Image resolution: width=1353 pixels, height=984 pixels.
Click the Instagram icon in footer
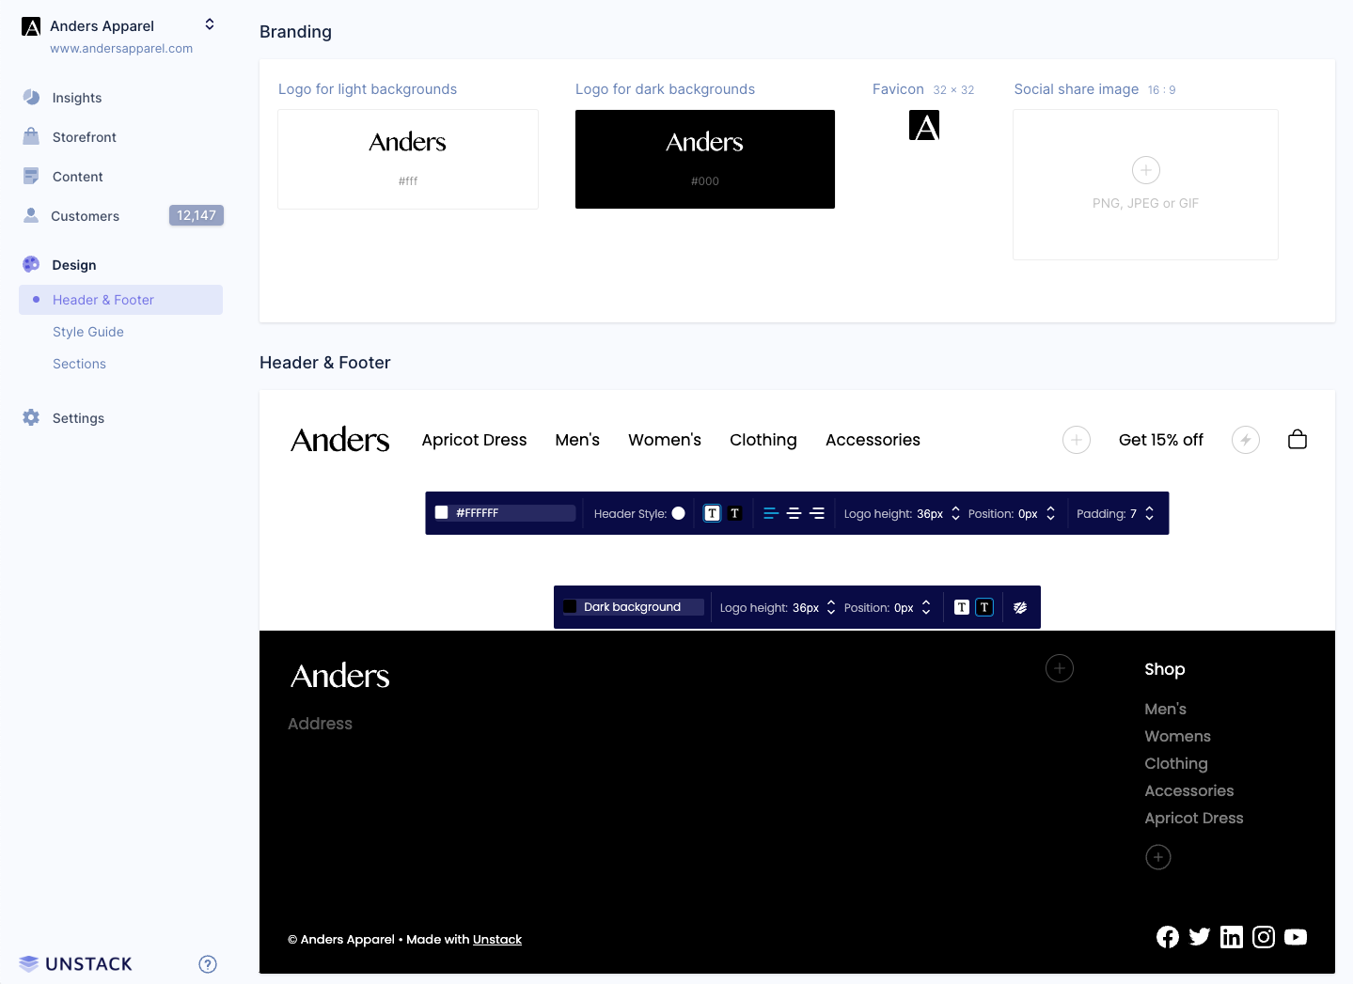point(1263,937)
